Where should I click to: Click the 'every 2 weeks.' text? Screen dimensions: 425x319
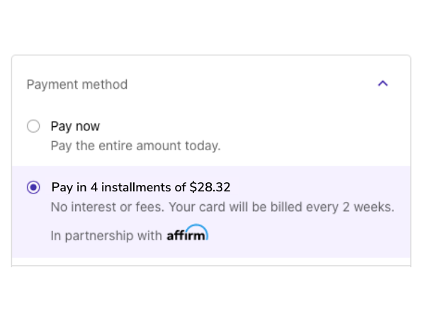pyautogui.click(x=350, y=207)
